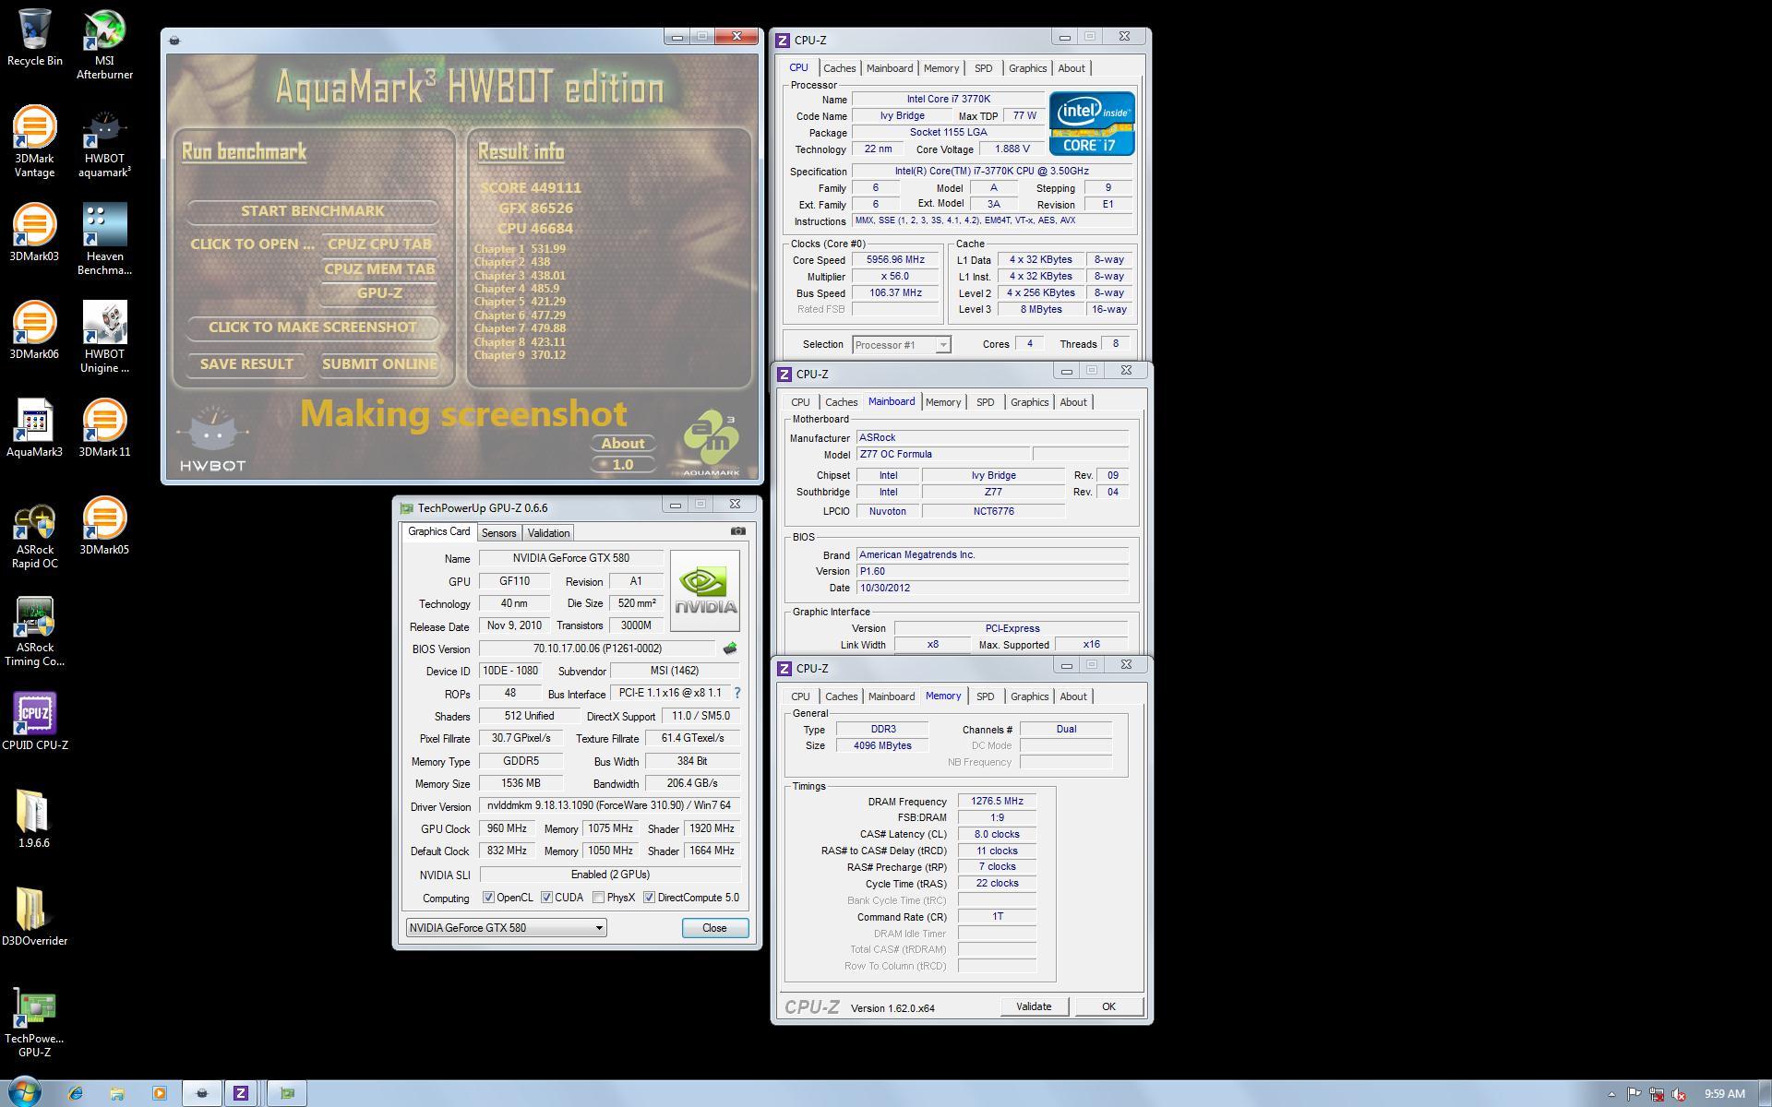Toggle the CUDA checkbox in GPU-Z
This screenshot has width=1772, height=1107.
pos(546,898)
